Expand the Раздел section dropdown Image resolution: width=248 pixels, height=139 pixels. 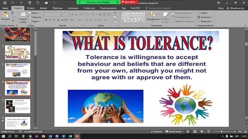(x=34, y=21)
